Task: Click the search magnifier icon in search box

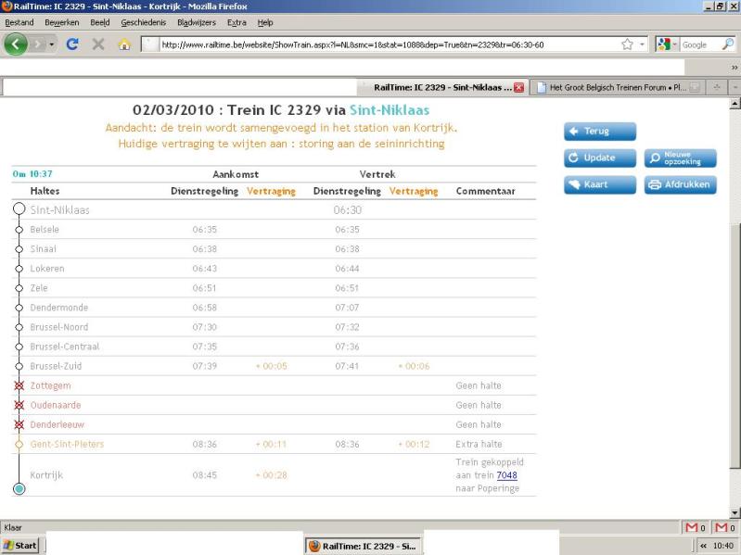Action: 728,44
